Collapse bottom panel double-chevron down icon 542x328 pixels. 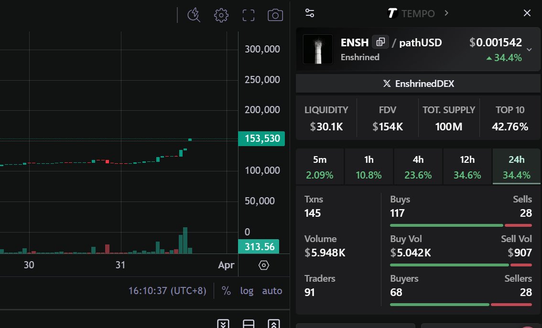pos(223,324)
